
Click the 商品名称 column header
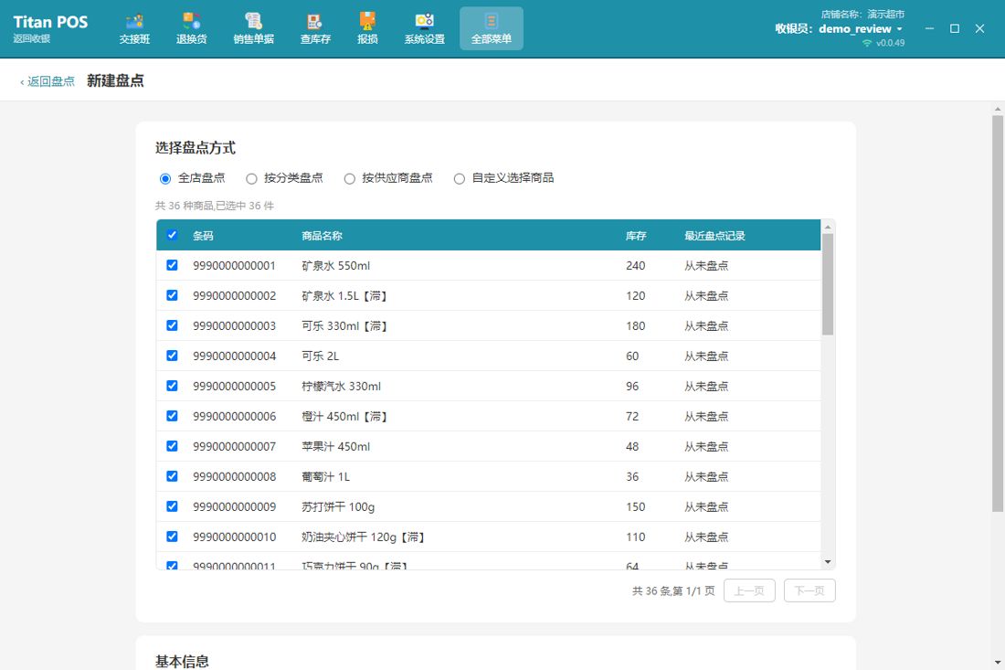[x=322, y=235]
